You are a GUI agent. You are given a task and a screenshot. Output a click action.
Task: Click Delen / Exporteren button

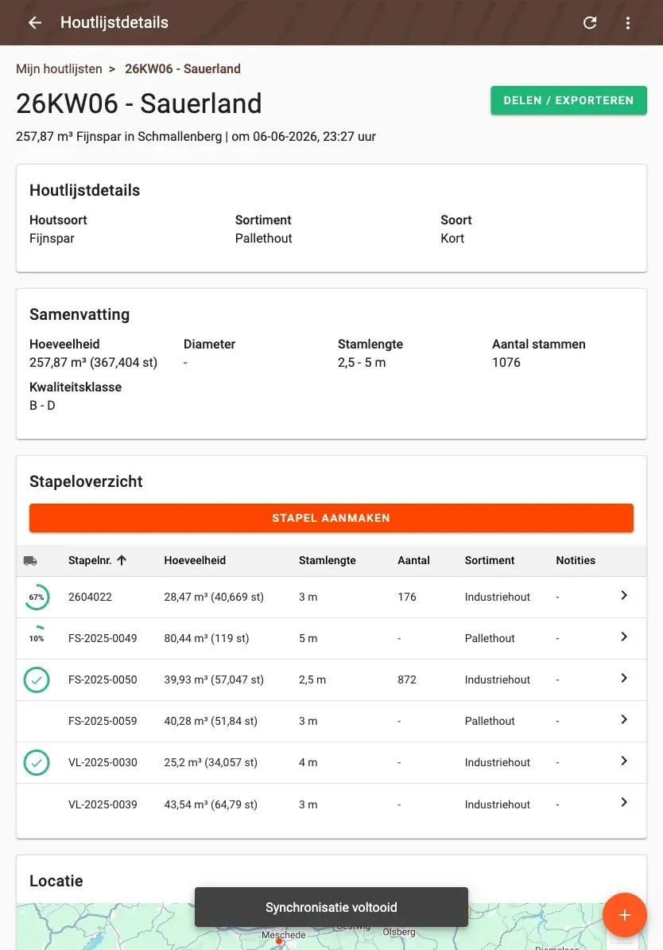click(x=568, y=100)
